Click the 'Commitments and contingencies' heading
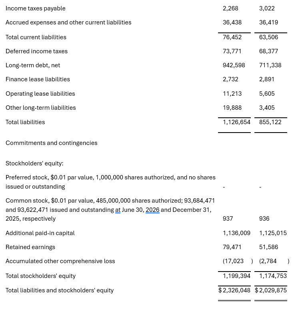Image resolution: width=296 pixels, height=316 pixels. 52,143
